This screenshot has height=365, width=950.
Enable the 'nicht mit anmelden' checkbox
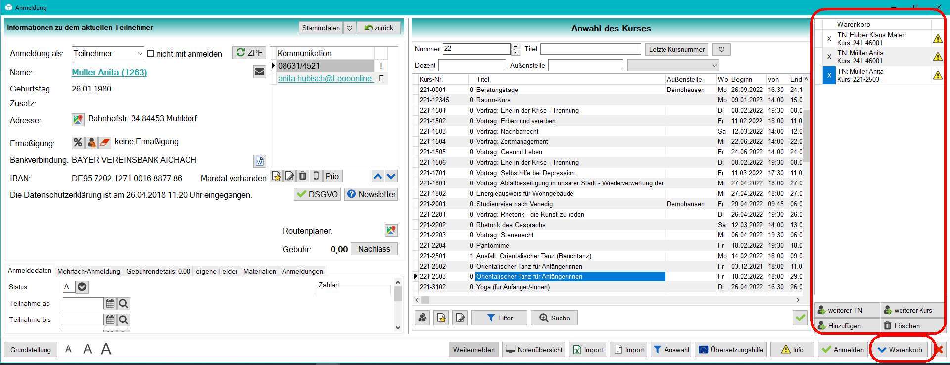tap(151, 53)
